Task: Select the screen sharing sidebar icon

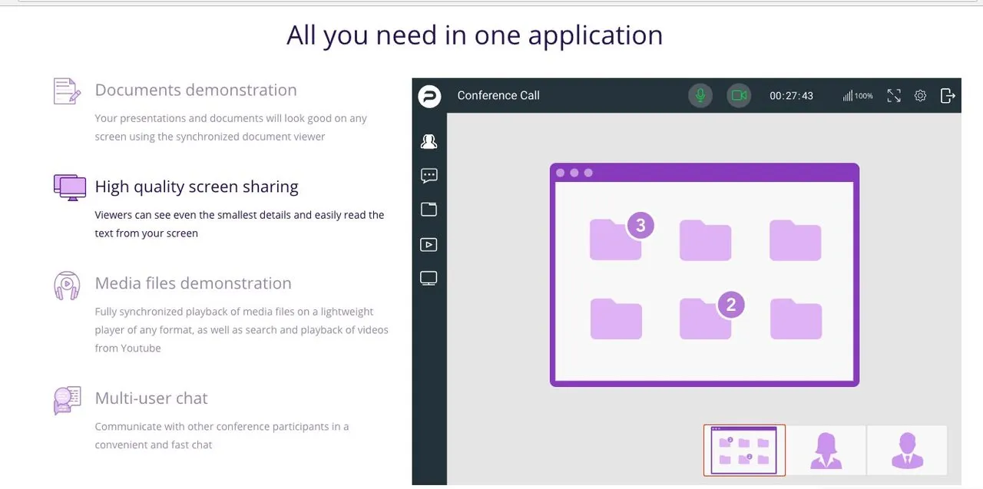Action: [x=429, y=279]
